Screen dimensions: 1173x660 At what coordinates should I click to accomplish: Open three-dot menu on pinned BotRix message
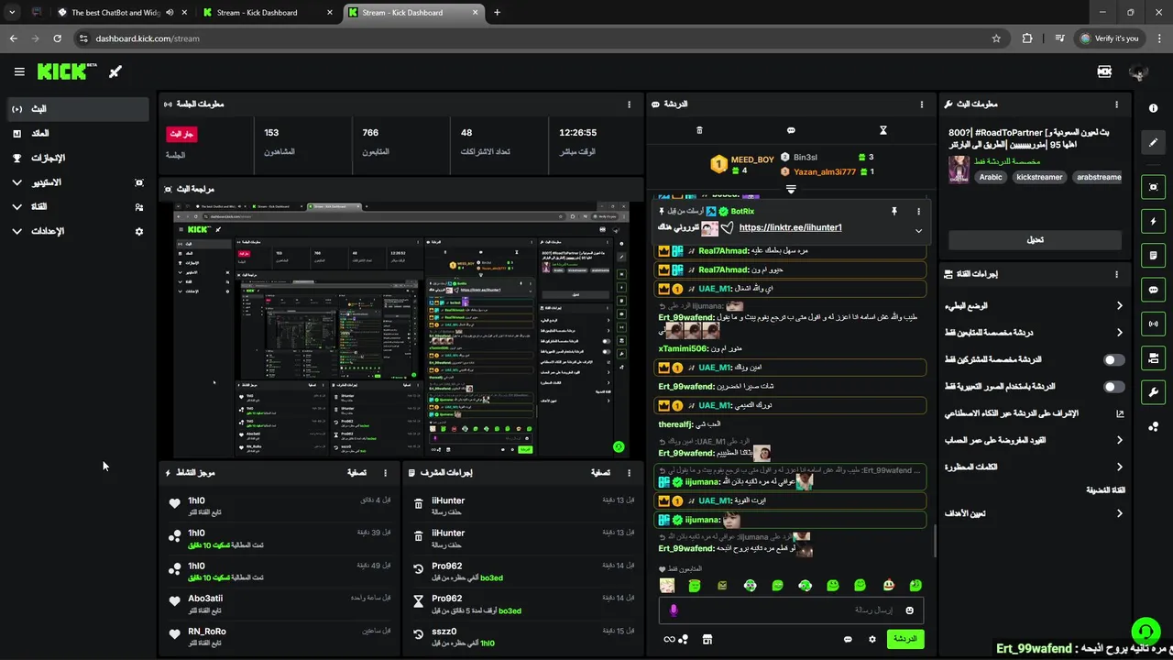[919, 211]
